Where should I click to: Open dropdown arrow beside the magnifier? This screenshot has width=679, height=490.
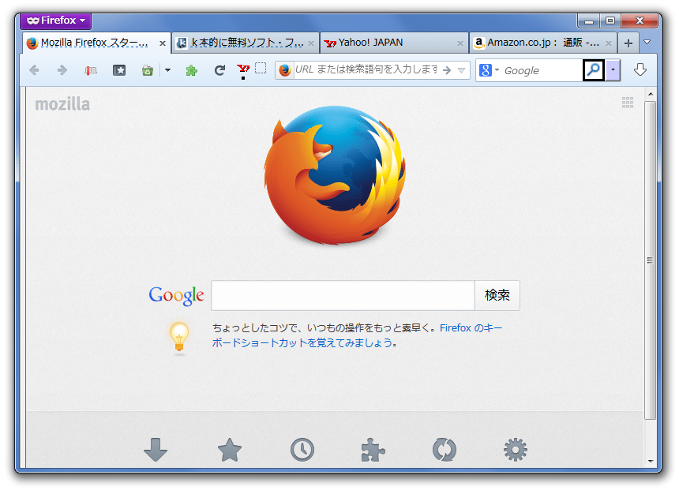point(613,70)
